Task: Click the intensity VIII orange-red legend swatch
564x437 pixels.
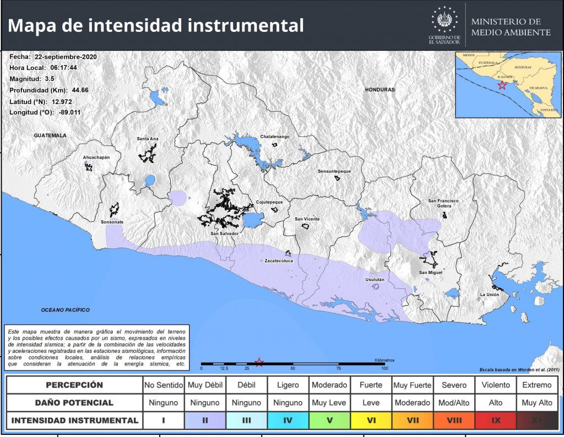Action: (x=454, y=420)
